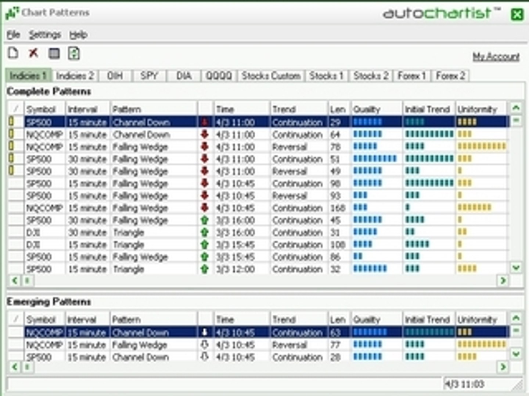
Task: Click the green up arrow in the Len 86 row
Action: click(x=205, y=257)
